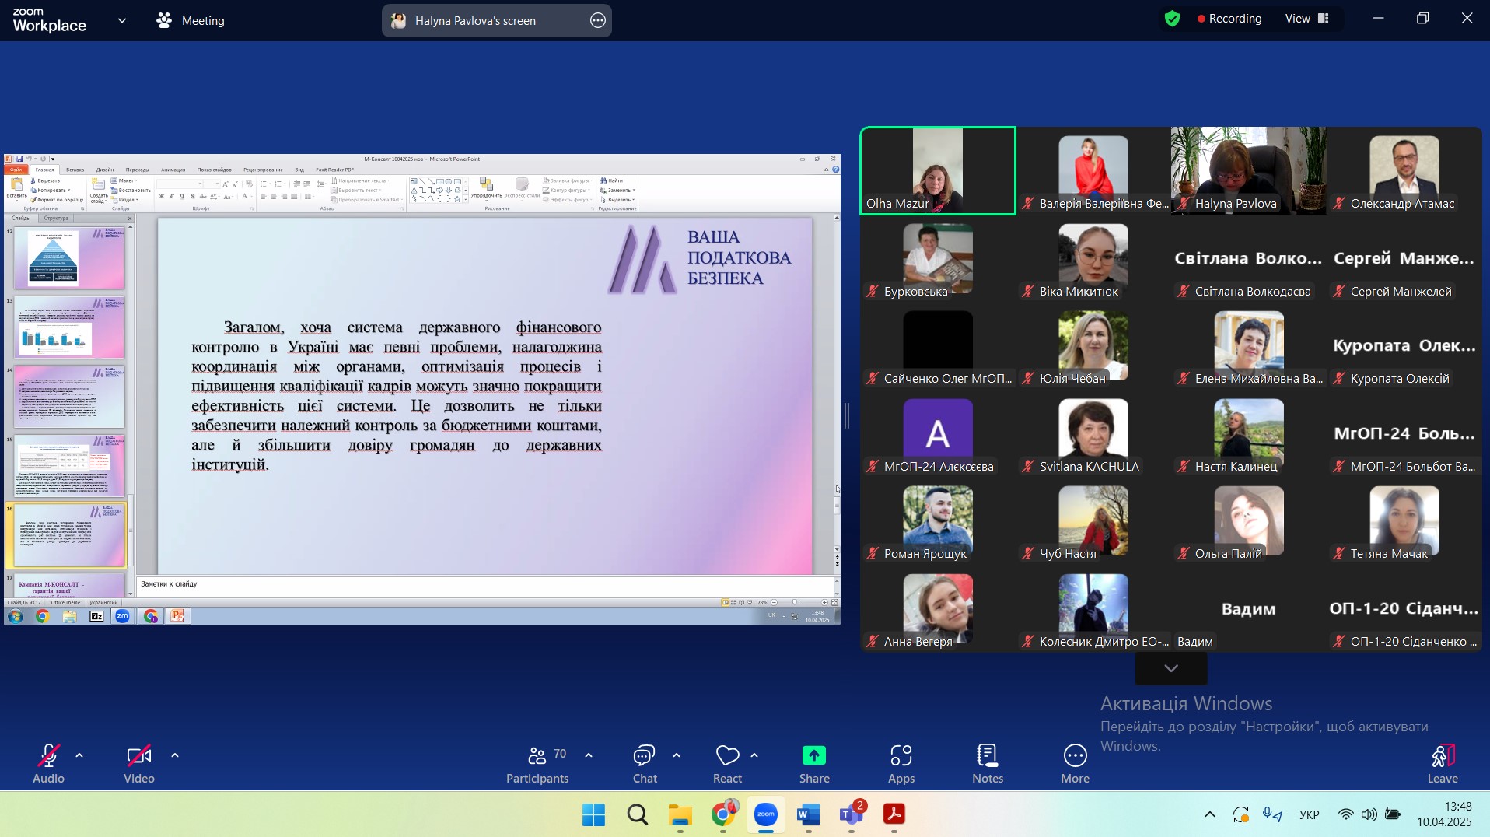Viewport: 1490px width, 837px height.
Task: Open Zoom Workplace dropdown arrow
Action: 122,21
